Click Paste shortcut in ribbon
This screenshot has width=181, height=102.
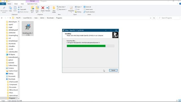pos(23,12)
